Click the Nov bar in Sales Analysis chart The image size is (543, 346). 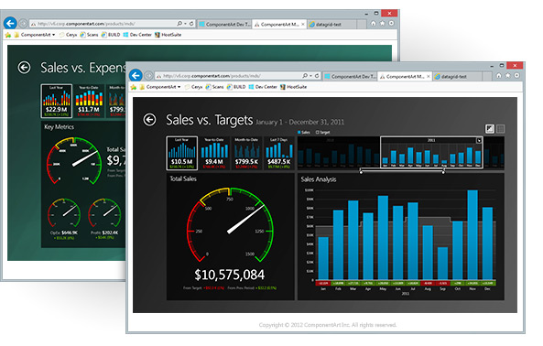tap(472, 234)
